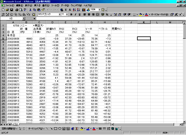Save the workbook with the floppy icon
The height and width of the screenshot is (135, 186).
click(x=12, y=10)
